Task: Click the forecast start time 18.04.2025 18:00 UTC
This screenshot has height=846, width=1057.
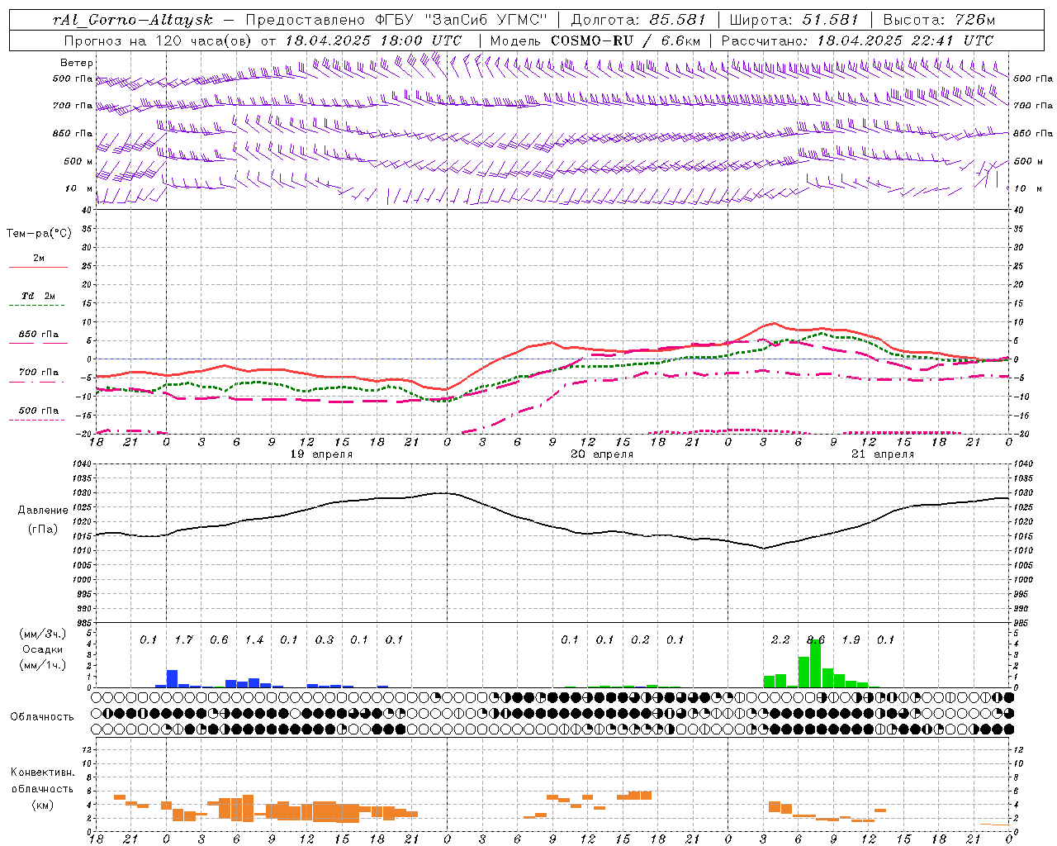Action: coord(374,40)
